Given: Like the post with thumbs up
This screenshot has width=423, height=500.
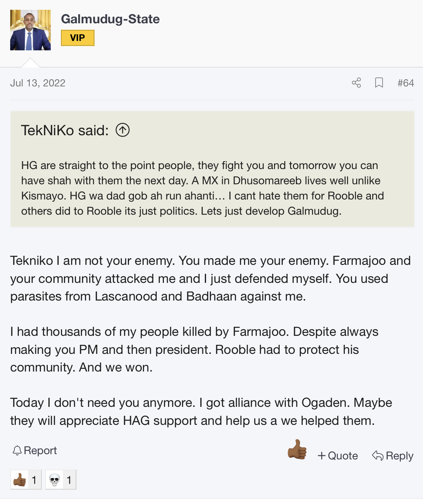Looking at the screenshot, I should 297,449.
